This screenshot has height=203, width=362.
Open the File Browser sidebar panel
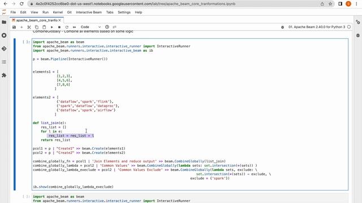tap(4, 22)
